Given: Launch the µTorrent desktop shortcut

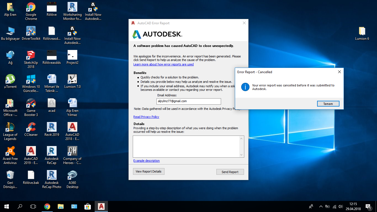Looking at the screenshot, I should pyautogui.click(x=10, y=81).
